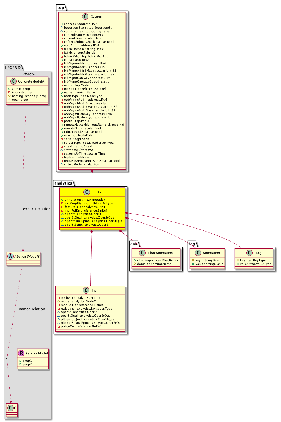This screenshot has height=422, width=281.
Task: Click the 'named relation' arrow label
Action: point(32,309)
